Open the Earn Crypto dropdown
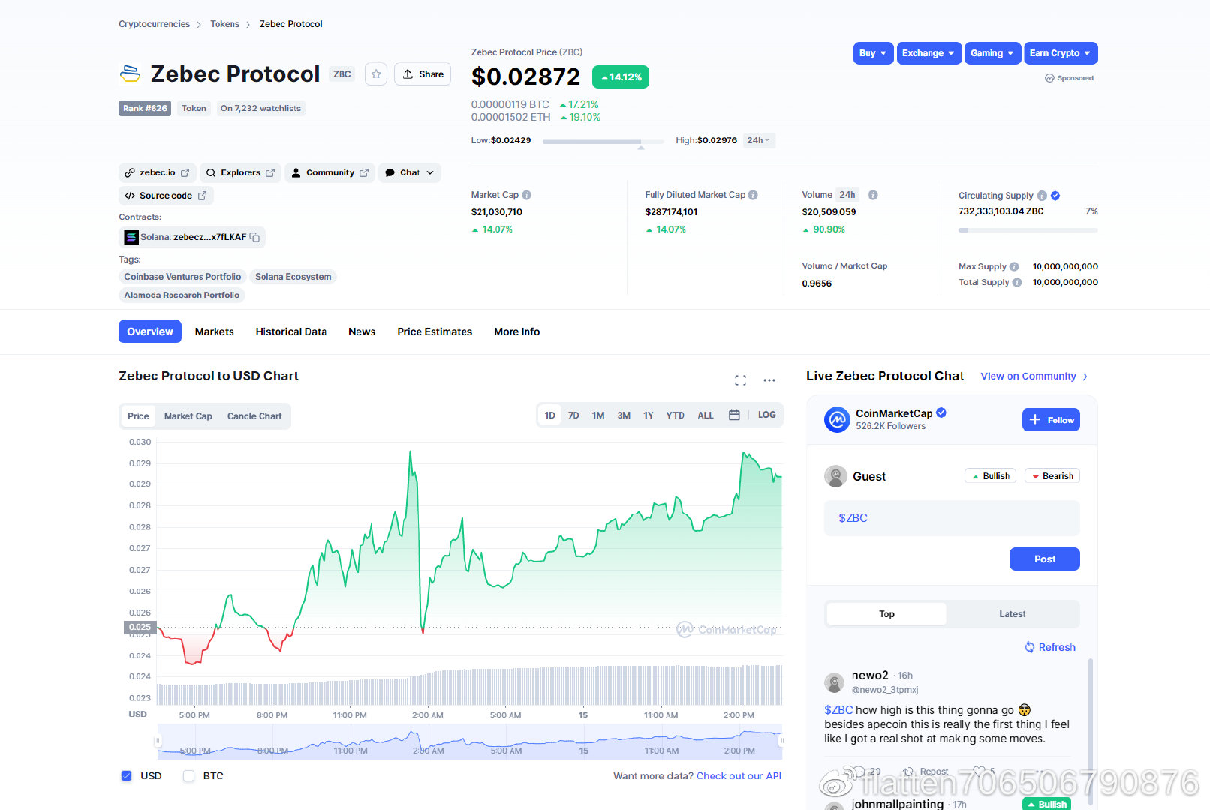The height and width of the screenshot is (810, 1210). coord(1061,53)
